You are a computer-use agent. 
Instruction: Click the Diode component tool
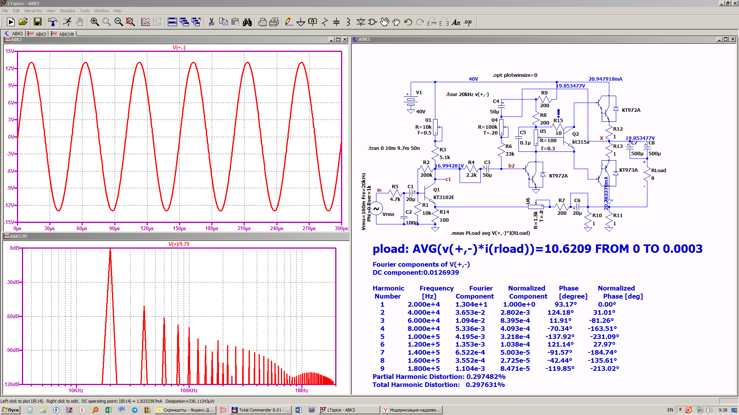click(361, 22)
